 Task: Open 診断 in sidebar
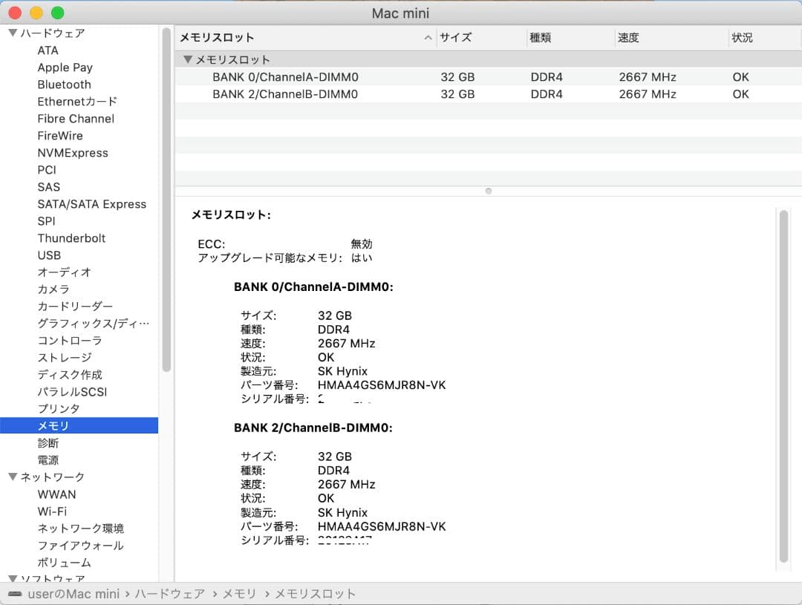[x=48, y=443]
